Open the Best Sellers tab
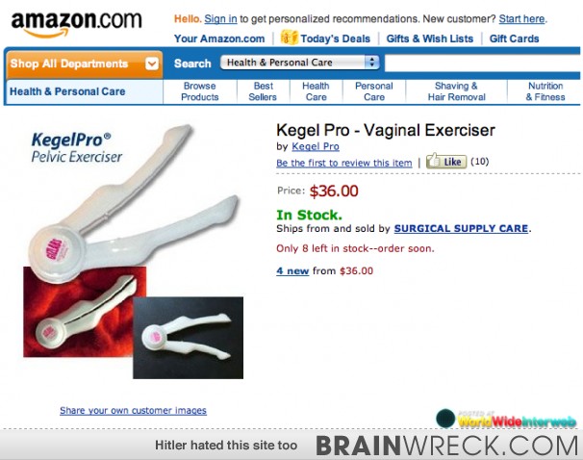The height and width of the screenshot is (460, 583). point(263,91)
